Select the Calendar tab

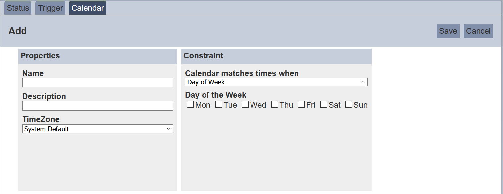coord(88,8)
